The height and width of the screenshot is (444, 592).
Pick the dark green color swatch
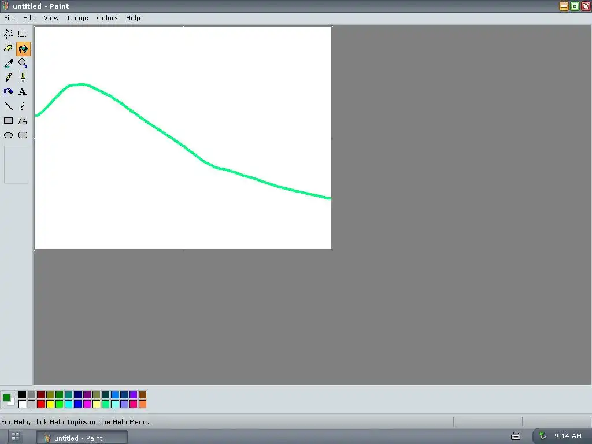[x=60, y=394]
